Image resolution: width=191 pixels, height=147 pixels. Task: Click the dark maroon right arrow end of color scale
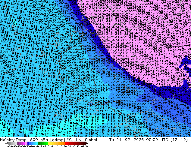(x=86, y=143)
